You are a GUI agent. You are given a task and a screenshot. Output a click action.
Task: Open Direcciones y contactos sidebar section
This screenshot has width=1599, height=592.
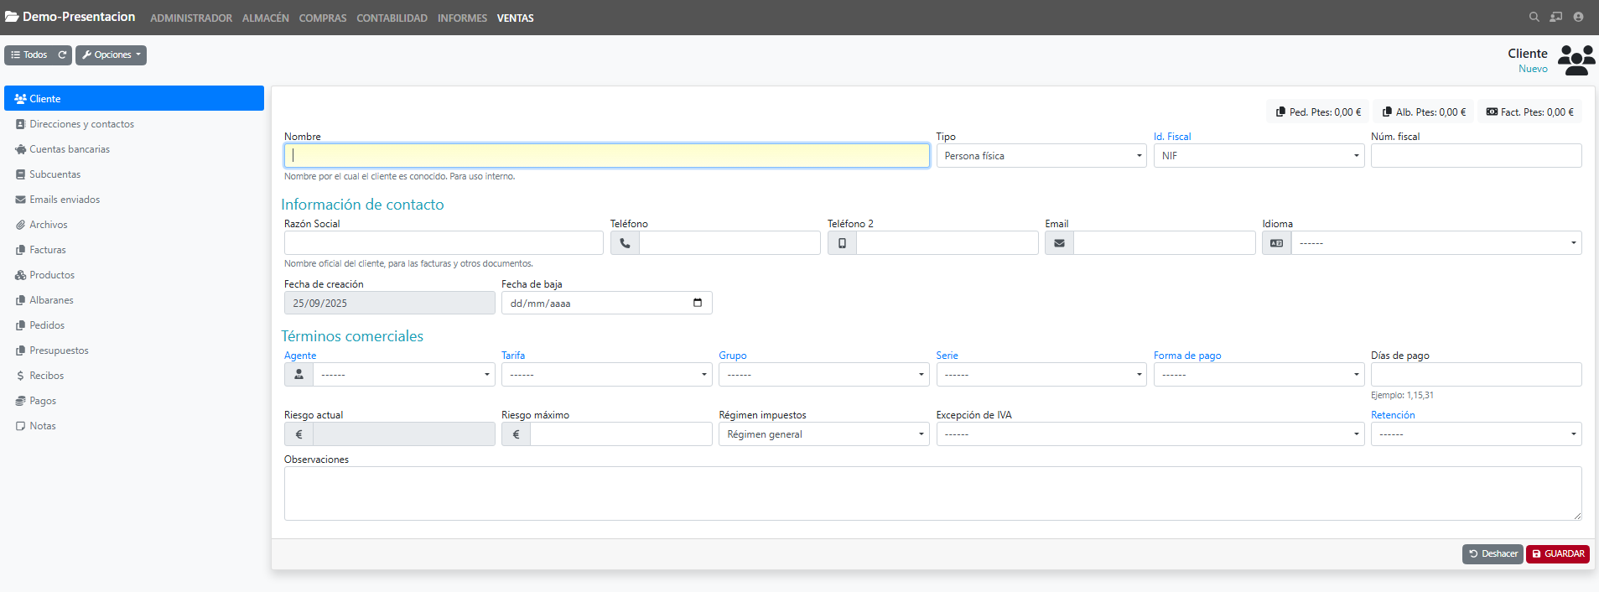pos(134,124)
